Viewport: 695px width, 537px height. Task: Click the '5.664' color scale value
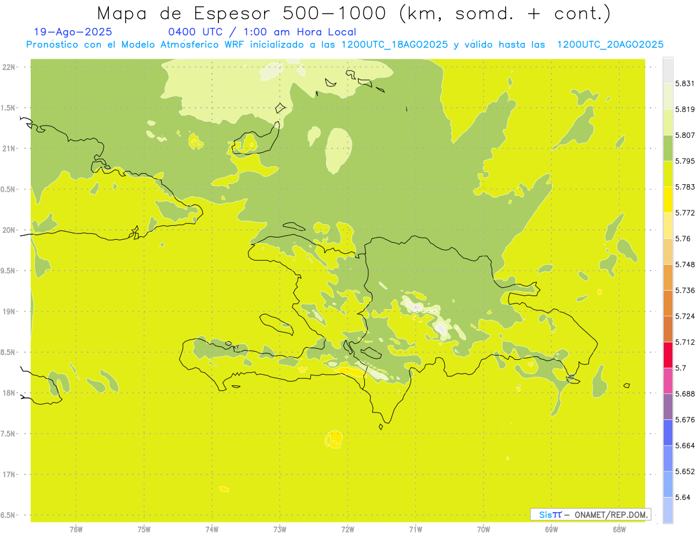(685, 445)
